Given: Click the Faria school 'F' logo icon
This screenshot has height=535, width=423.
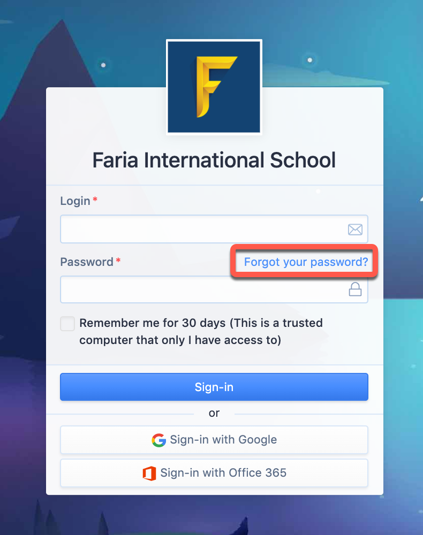Looking at the screenshot, I should point(214,87).
